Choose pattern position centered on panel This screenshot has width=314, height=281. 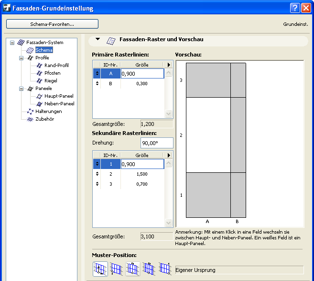click(x=149, y=269)
